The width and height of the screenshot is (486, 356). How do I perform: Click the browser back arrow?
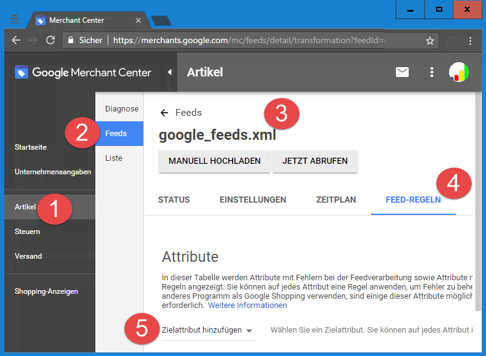(x=16, y=41)
